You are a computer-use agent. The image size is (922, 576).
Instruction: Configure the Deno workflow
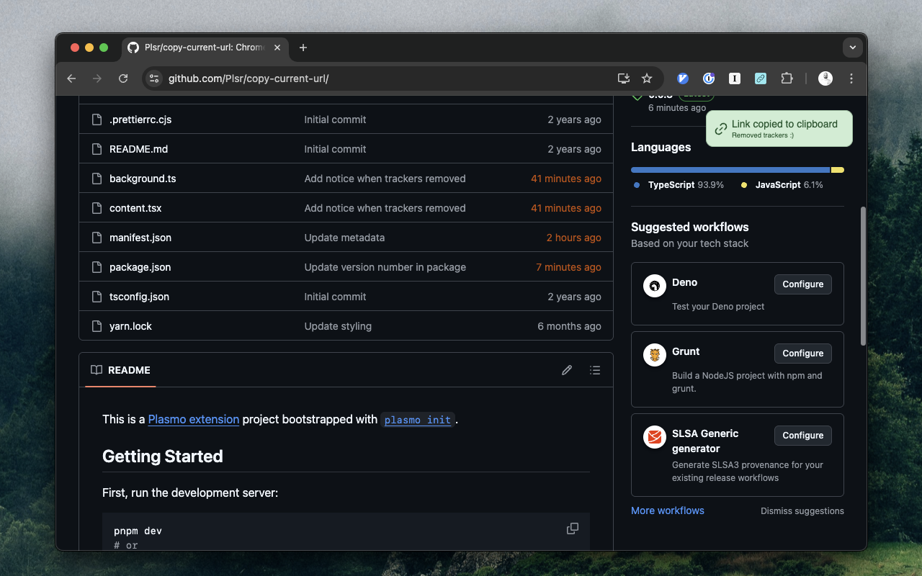coord(802,284)
